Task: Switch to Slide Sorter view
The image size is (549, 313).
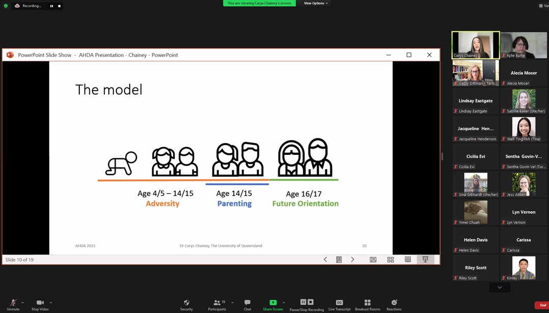Action: pyautogui.click(x=390, y=260)
